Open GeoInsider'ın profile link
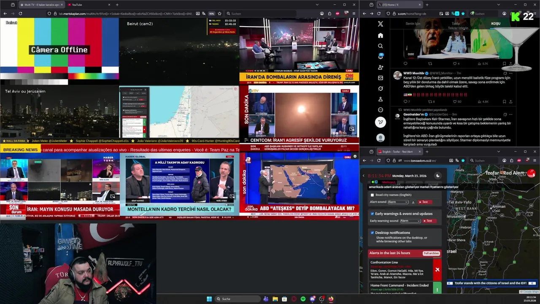 tap(414, 114)
